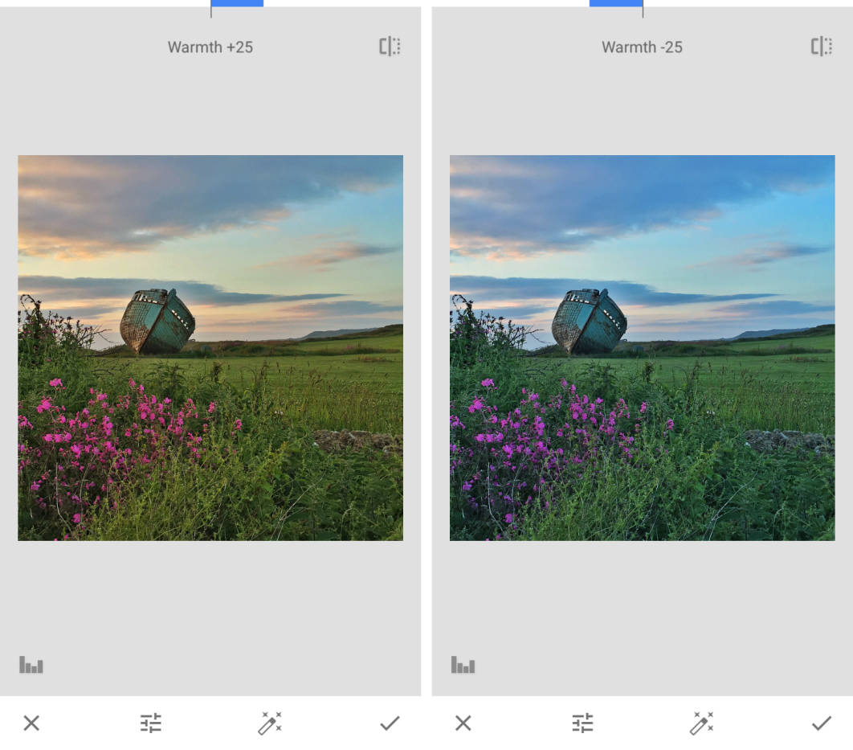Open the Warmth +25 adjustment selector
853x750 pixels.
pos(210,47)
